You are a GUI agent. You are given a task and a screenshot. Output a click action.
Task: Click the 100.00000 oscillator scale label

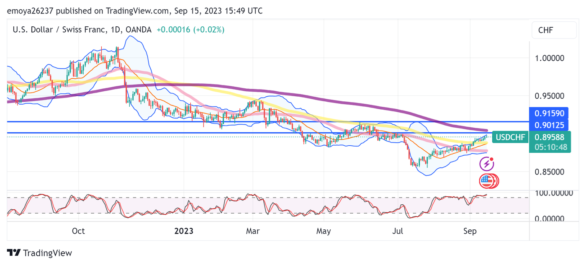[x=553, y=193]
